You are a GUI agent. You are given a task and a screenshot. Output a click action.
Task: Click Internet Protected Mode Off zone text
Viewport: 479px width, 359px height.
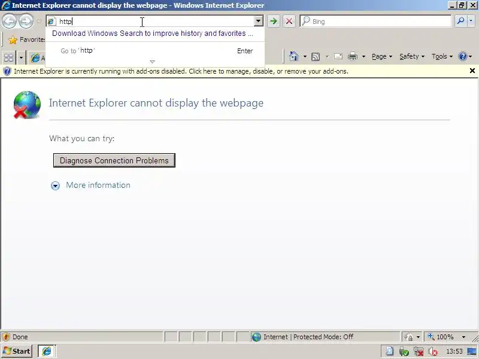[308, 337]
